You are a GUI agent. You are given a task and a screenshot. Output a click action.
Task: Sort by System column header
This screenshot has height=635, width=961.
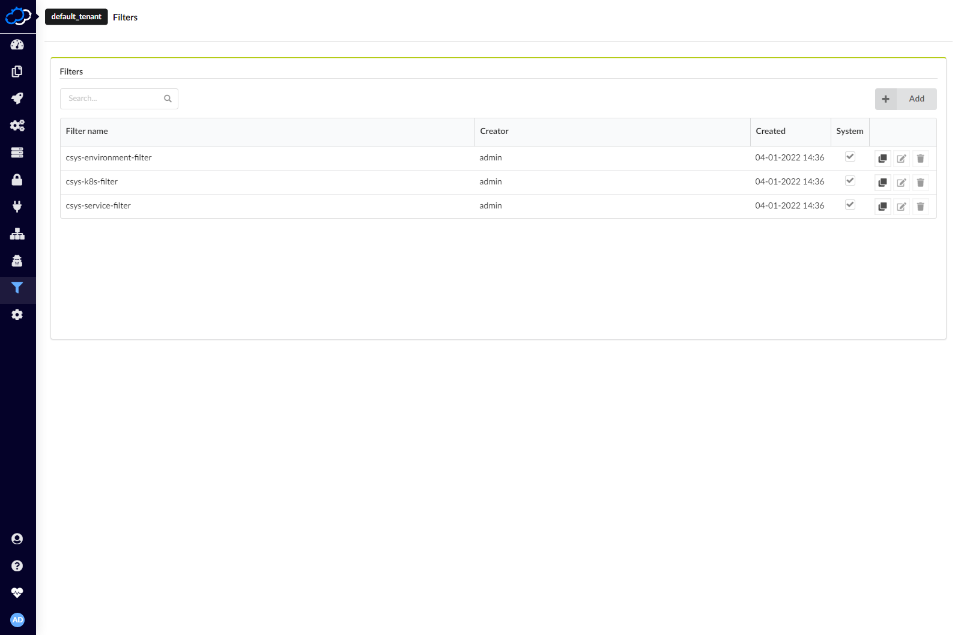(x=850, y=131)
